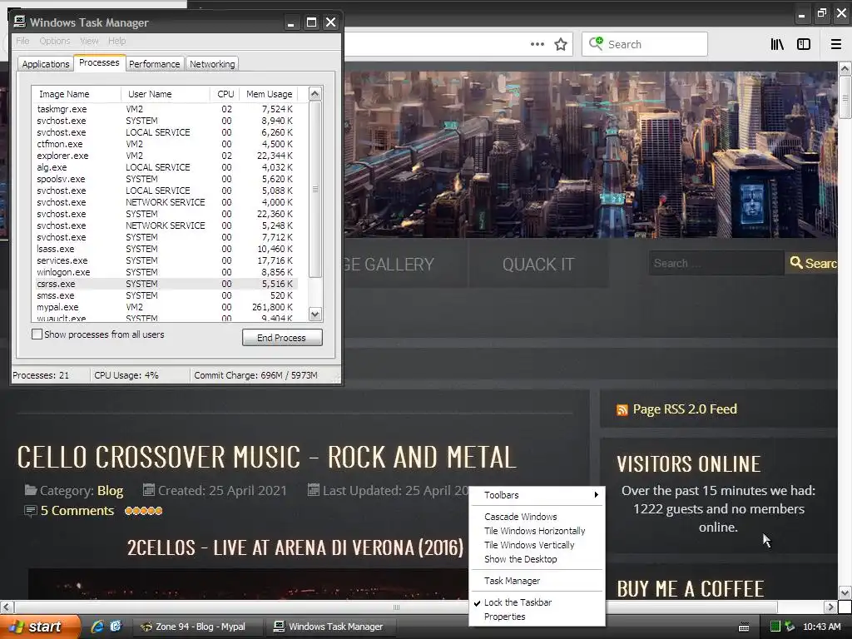Viewport: 852px width, 639px height.
Task: Open the page actions three-dots menu
Action: tap(537, 45)
